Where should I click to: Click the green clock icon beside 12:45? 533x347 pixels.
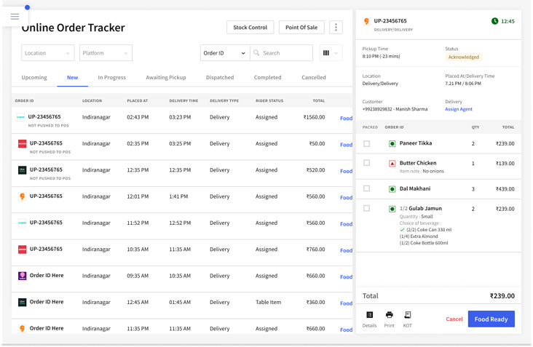pos(495,21)
